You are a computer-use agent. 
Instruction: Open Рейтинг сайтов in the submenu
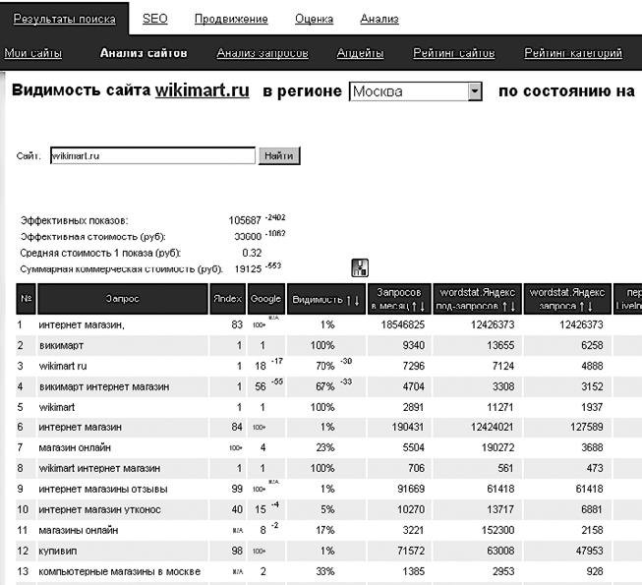[x=454, y=53]
